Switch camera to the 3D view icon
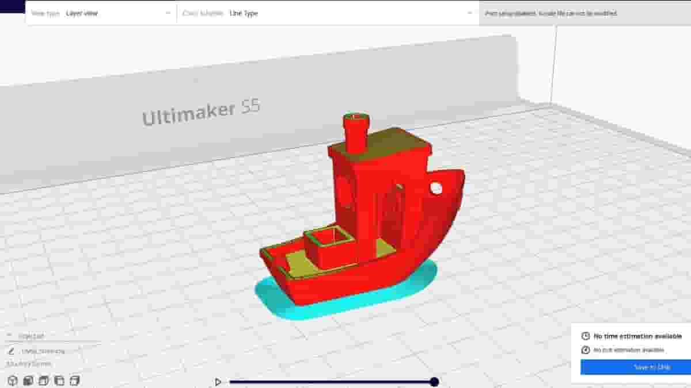The height and width of the screenshot is (388, 691). click(x=13, y=380)
